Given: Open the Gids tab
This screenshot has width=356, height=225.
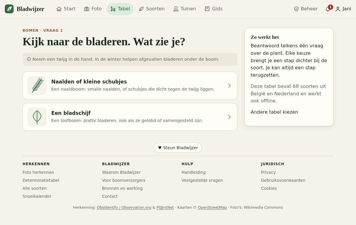Looking at the screenshot, I should pos(214,9).
